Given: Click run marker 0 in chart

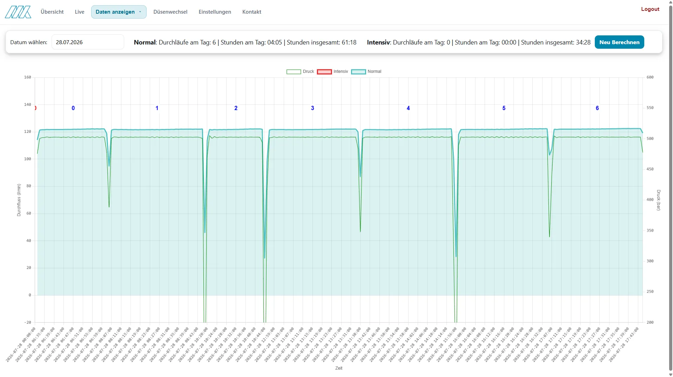Looking at the screenshot, I should coord(73,108).
